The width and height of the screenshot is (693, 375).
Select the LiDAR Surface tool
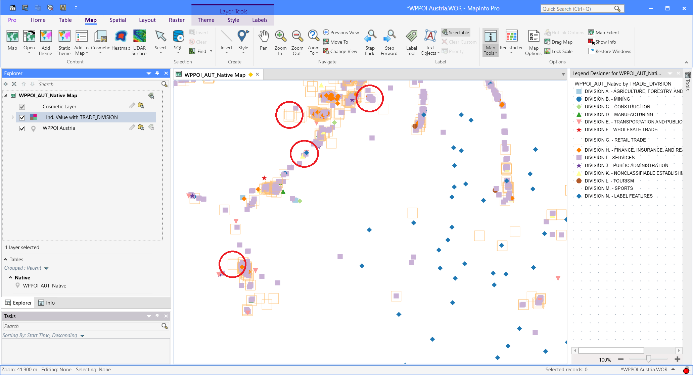point(139,42)
